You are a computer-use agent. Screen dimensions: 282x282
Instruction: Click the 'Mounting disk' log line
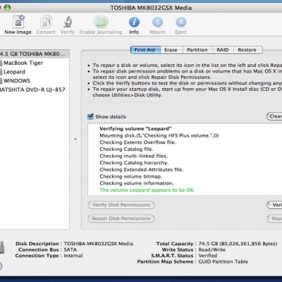[159, 135]
